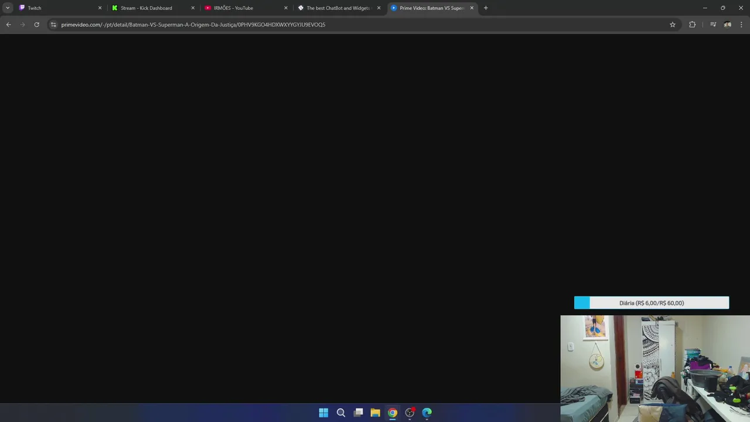This screenshot has width=750, height=422.
Task: Restore down the Chrome window
Action: point(722,8)
